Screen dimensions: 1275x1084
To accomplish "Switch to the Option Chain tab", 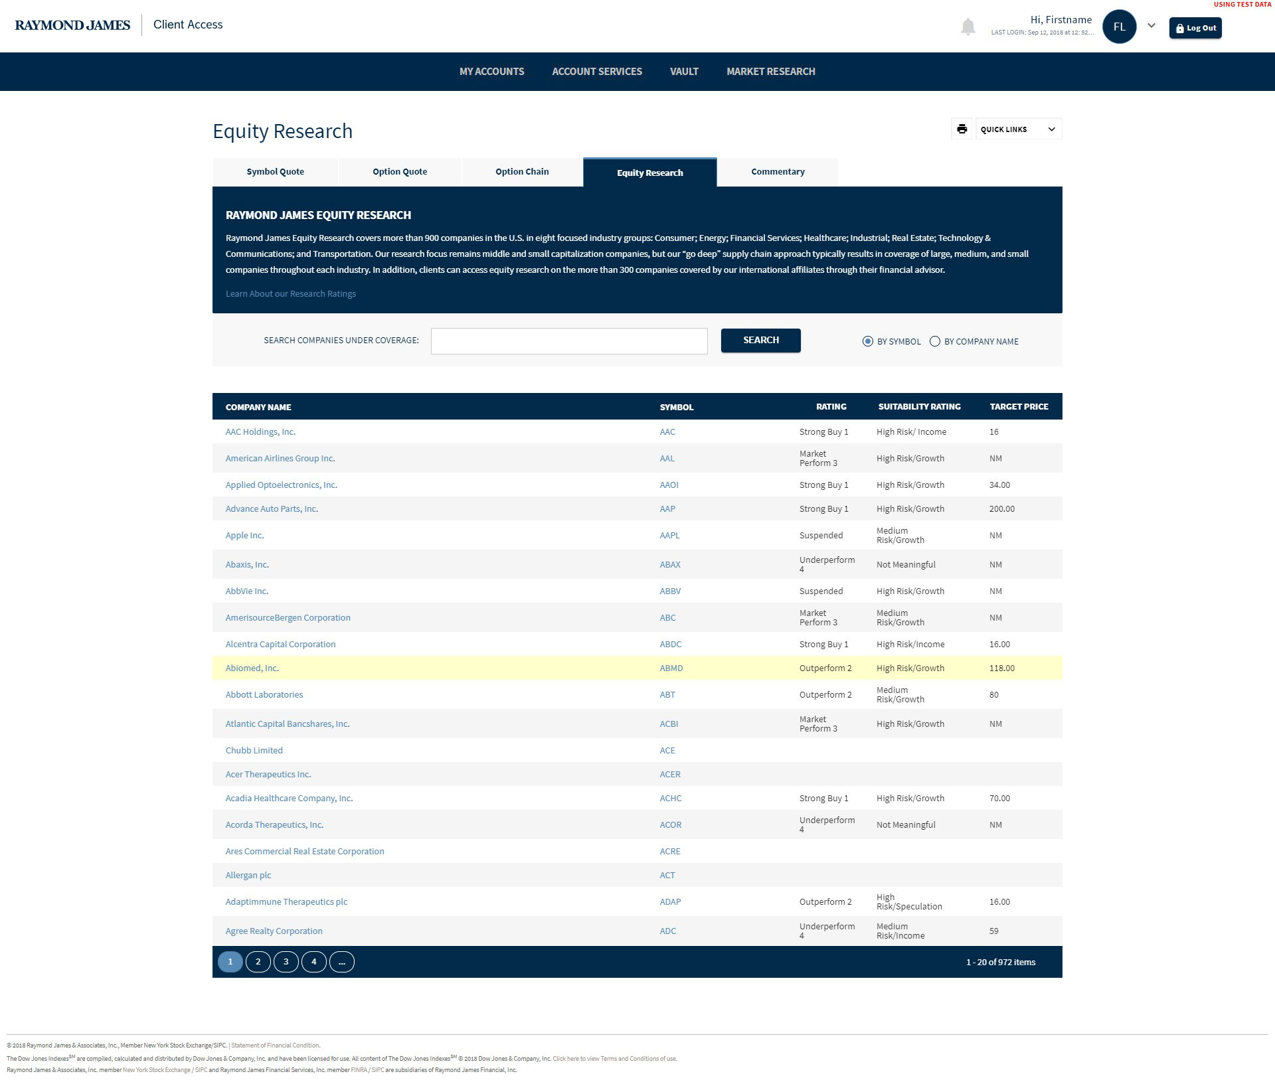I will 522,171.
